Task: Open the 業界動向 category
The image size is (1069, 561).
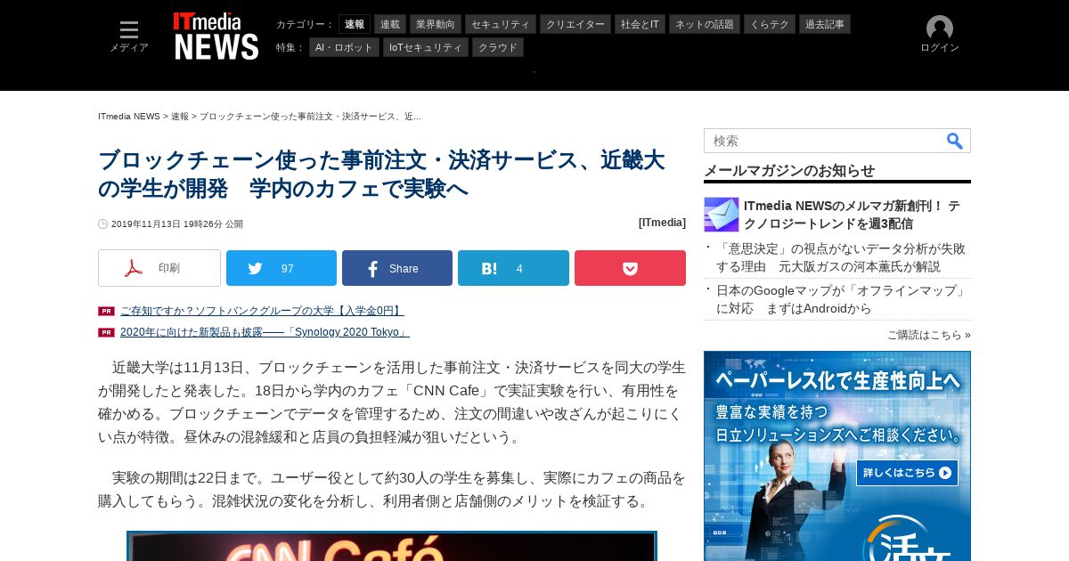Action: (436, 24)
